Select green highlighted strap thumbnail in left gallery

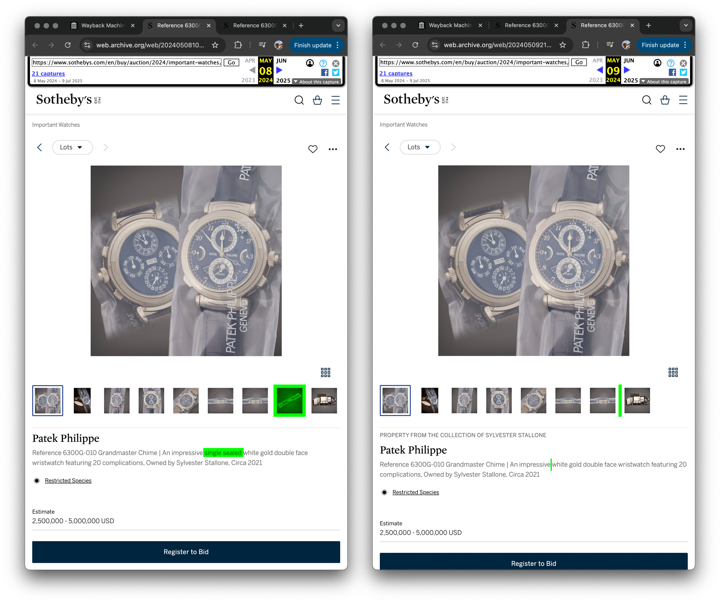click(289, 400)
